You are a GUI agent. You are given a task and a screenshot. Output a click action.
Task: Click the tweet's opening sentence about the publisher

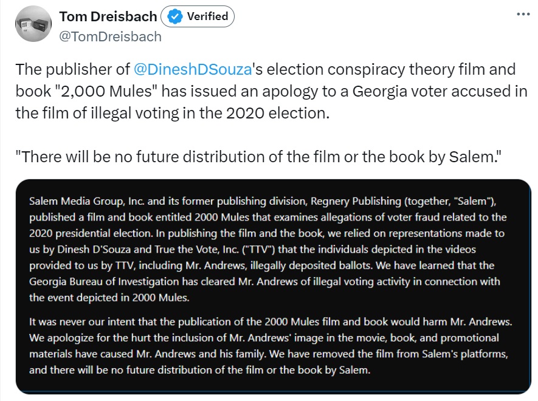(271, 91)
